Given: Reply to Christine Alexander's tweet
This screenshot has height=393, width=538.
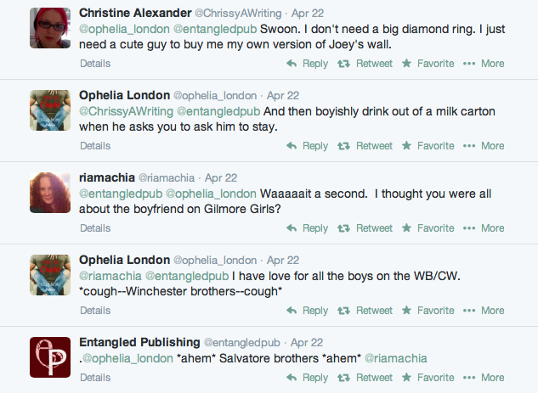Looking at the screenshot, I should pyautogui.click(x=308, y=64).
